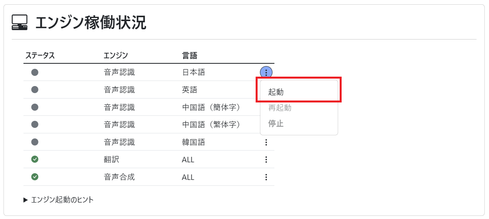
Task: Choose 停止 in the popup menu
Action: click(x=276, y=124)
